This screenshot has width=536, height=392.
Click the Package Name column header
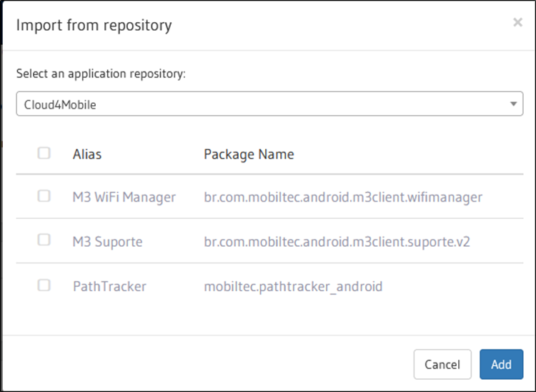tap(249, 155)
